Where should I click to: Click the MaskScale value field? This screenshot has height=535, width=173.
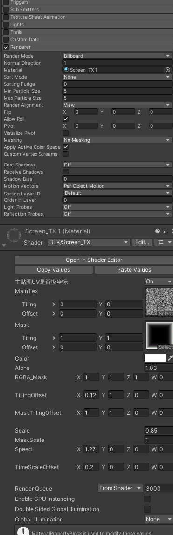coord(159,440)
